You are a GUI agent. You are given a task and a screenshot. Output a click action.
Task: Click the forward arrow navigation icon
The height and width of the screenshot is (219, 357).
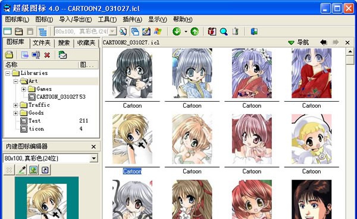[x=336, y=42]
